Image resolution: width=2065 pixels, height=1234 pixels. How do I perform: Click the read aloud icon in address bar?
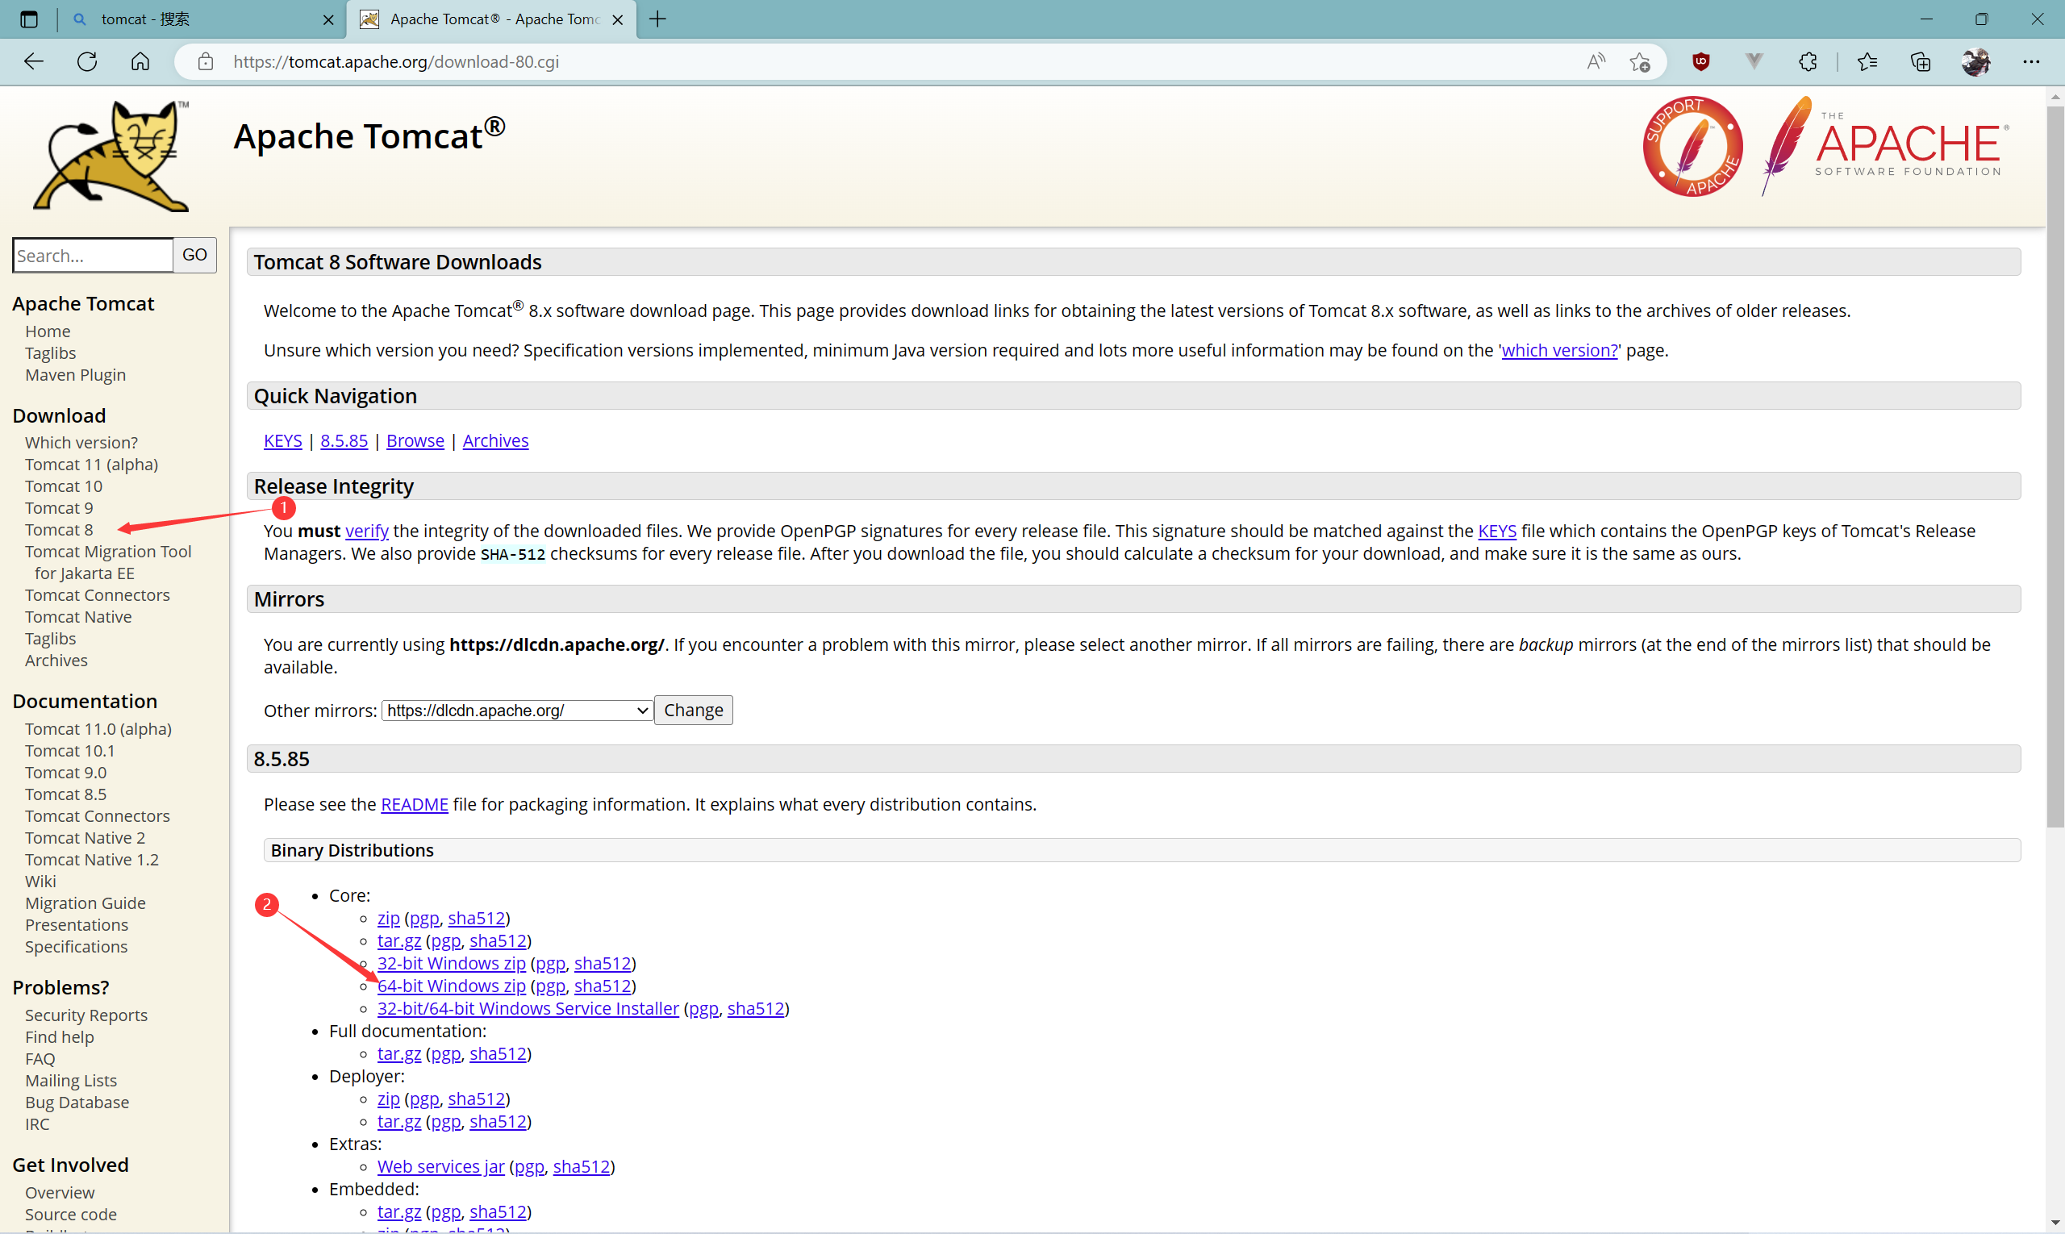pos(1595,61)
